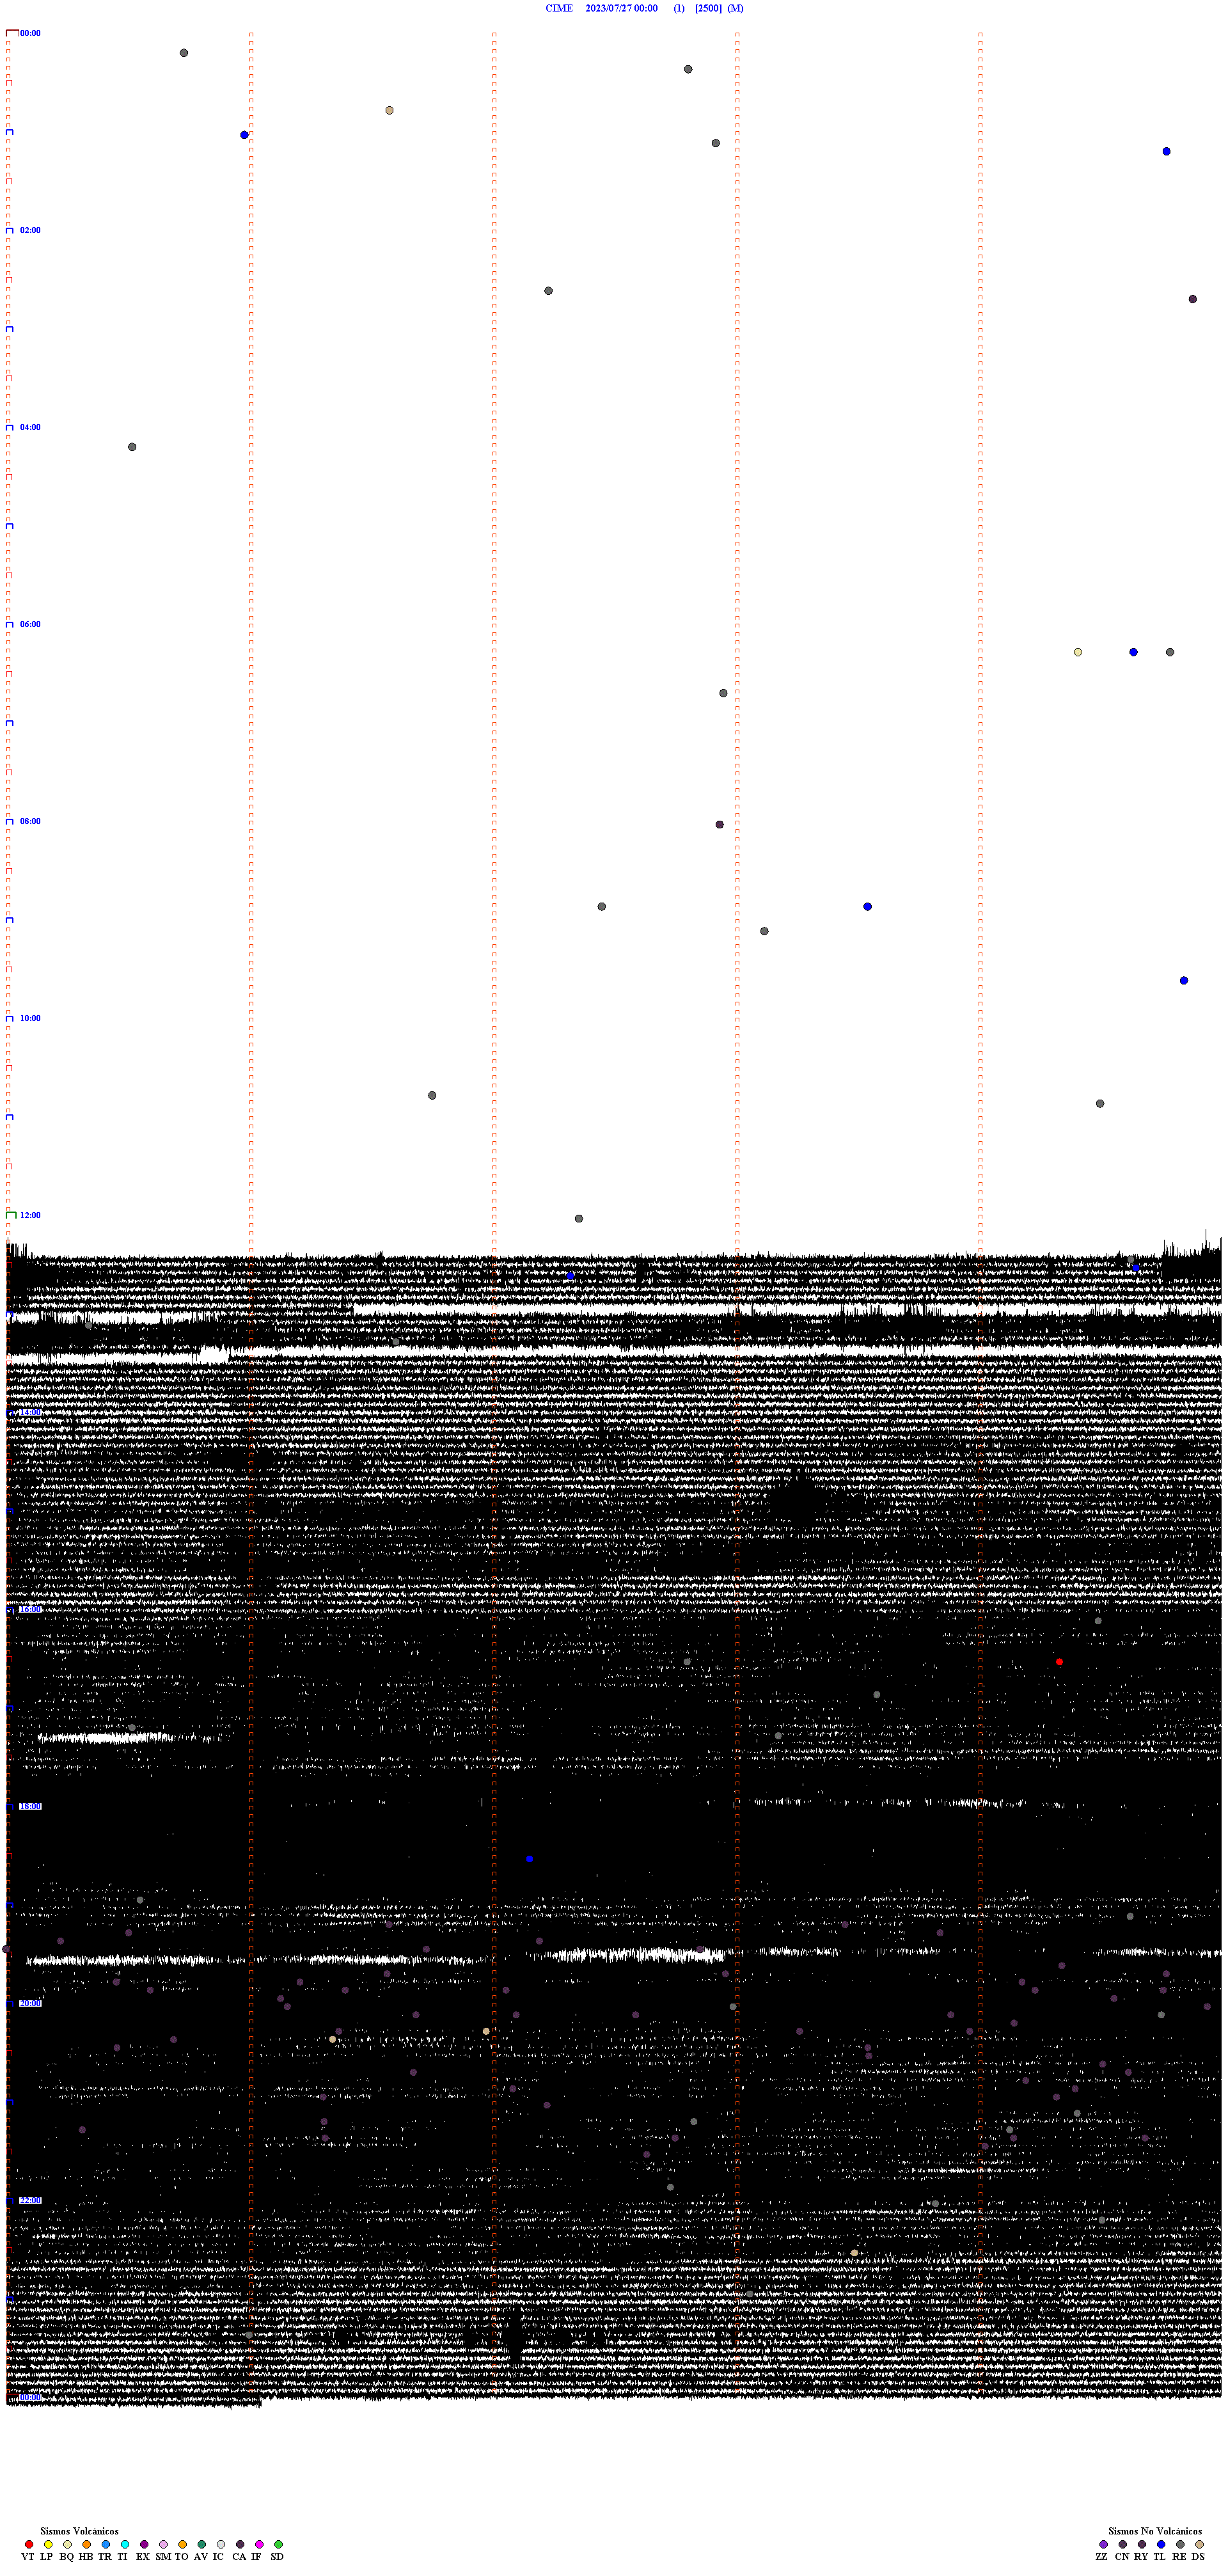
Task: Select the '08:00' time label
Action: [30, 821]
